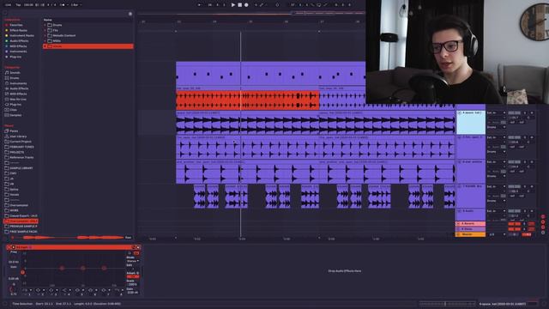Select the red highlighted audio clip
Image resolution: width=549 pixels, height=309 pixels.
[248, 100]
